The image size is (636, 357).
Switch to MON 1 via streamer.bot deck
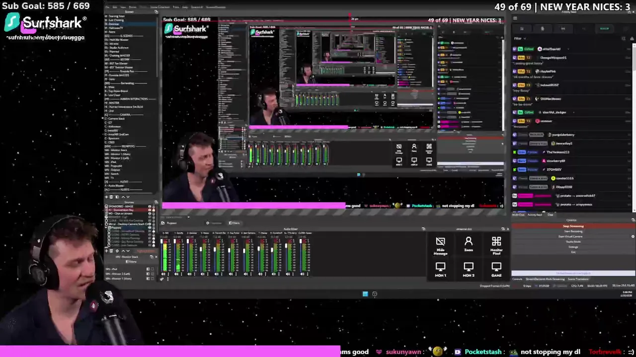440,270
